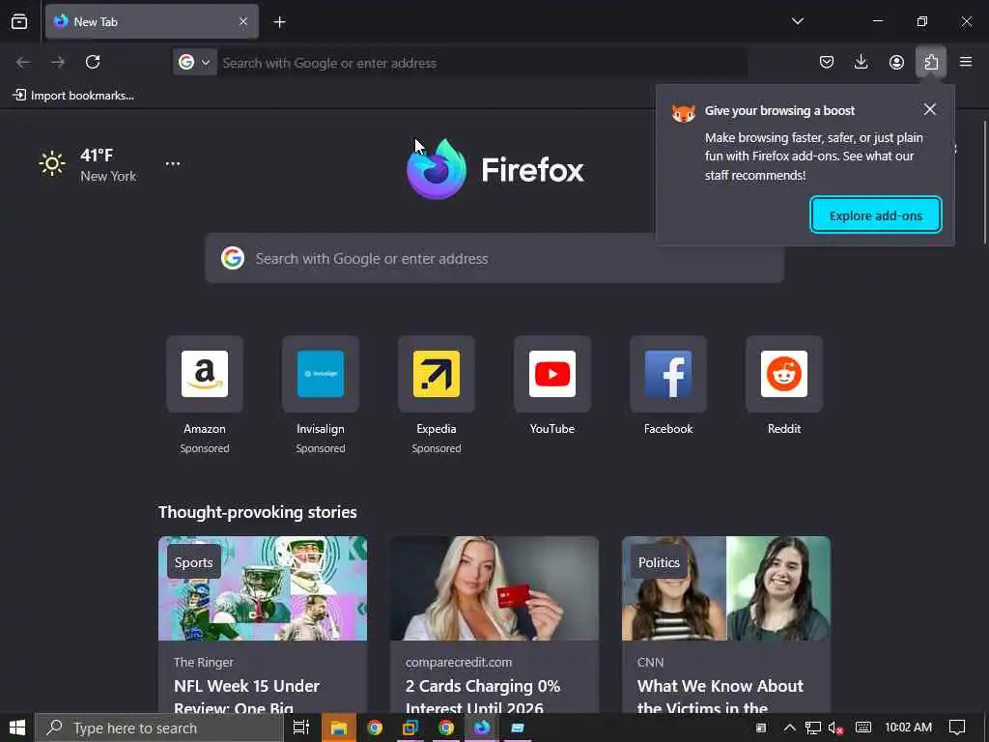Close the New Tab tab
This screenshot has height=742, width=989.
(243, 21)
